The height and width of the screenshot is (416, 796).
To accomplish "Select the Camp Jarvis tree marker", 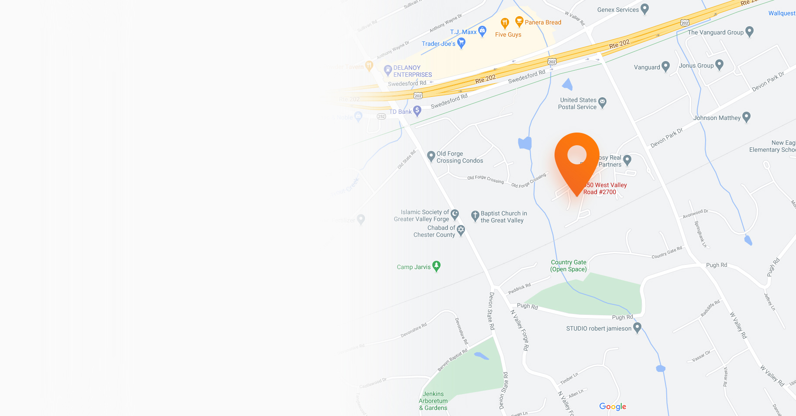I will pyautogui.click(x=436, y=266).
